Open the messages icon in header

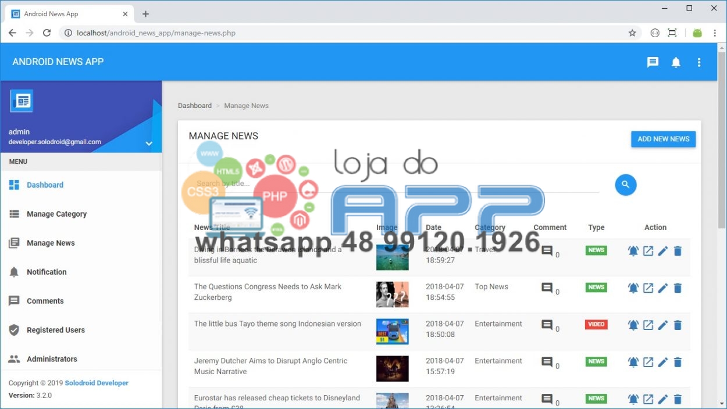[x=653, y=62]
